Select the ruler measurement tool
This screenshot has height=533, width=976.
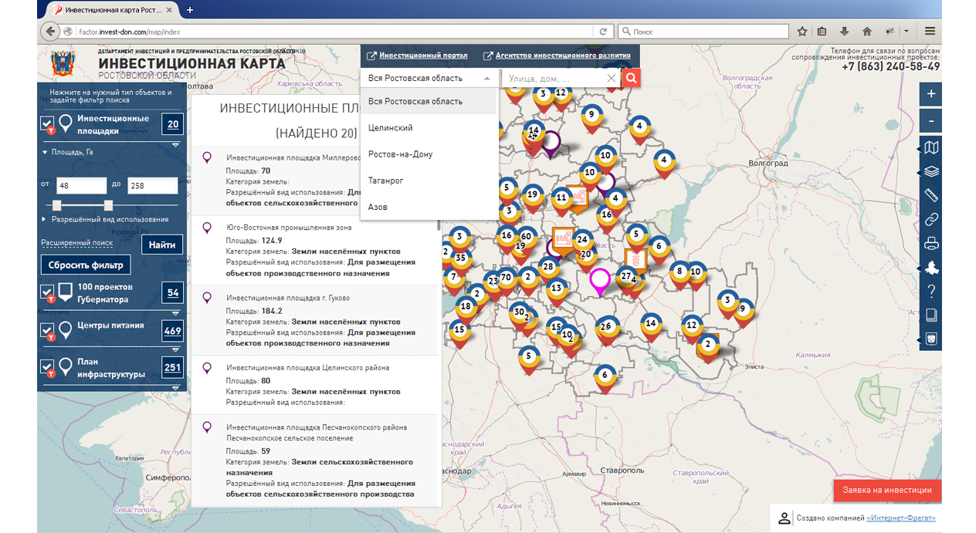coord(931,195)
